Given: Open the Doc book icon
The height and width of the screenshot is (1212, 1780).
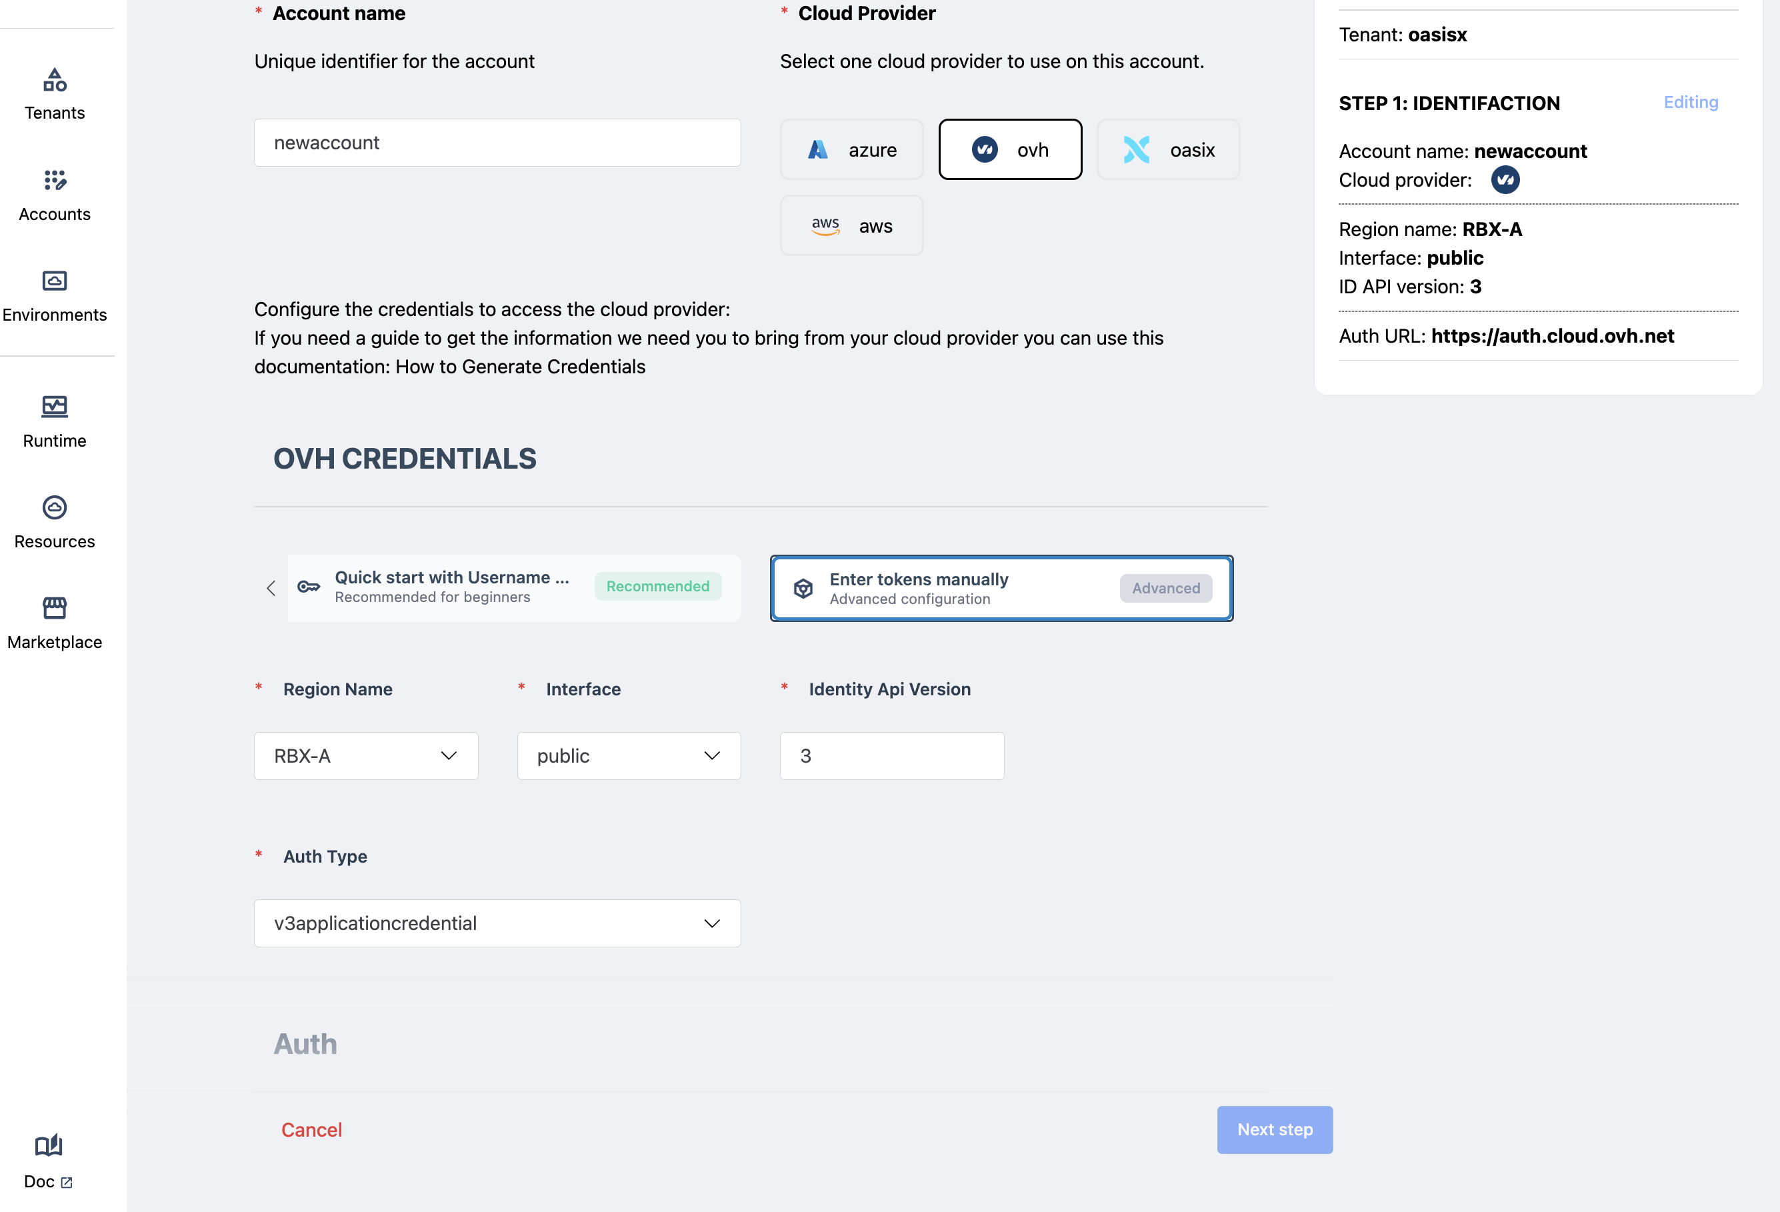Looking at the screenshot, I should pyautogui.click(x=48, y=1145).
